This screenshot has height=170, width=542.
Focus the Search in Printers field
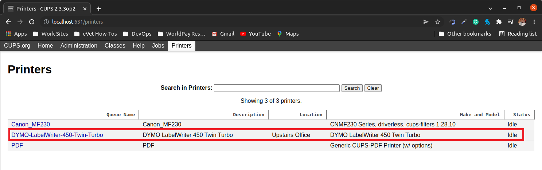(277, 88)
